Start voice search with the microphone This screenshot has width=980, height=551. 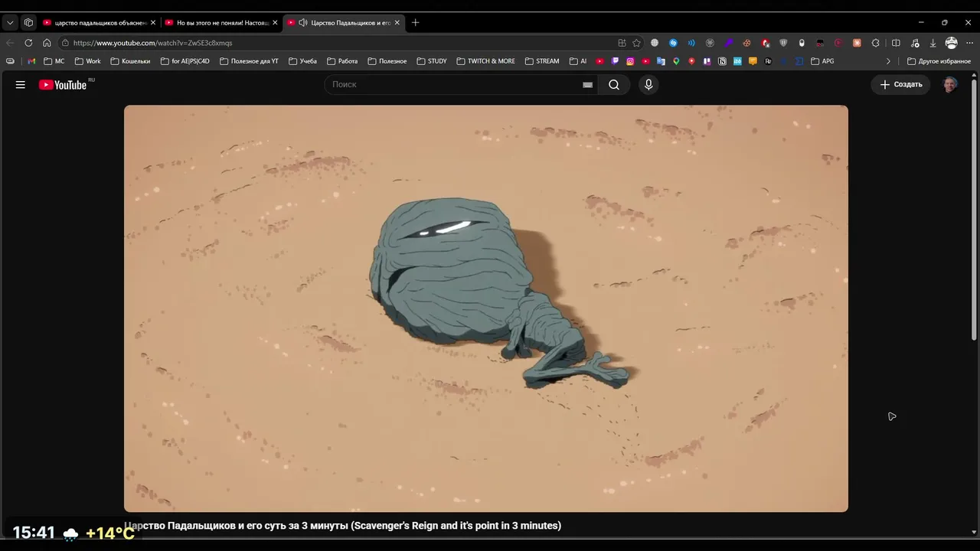(648, 85)
